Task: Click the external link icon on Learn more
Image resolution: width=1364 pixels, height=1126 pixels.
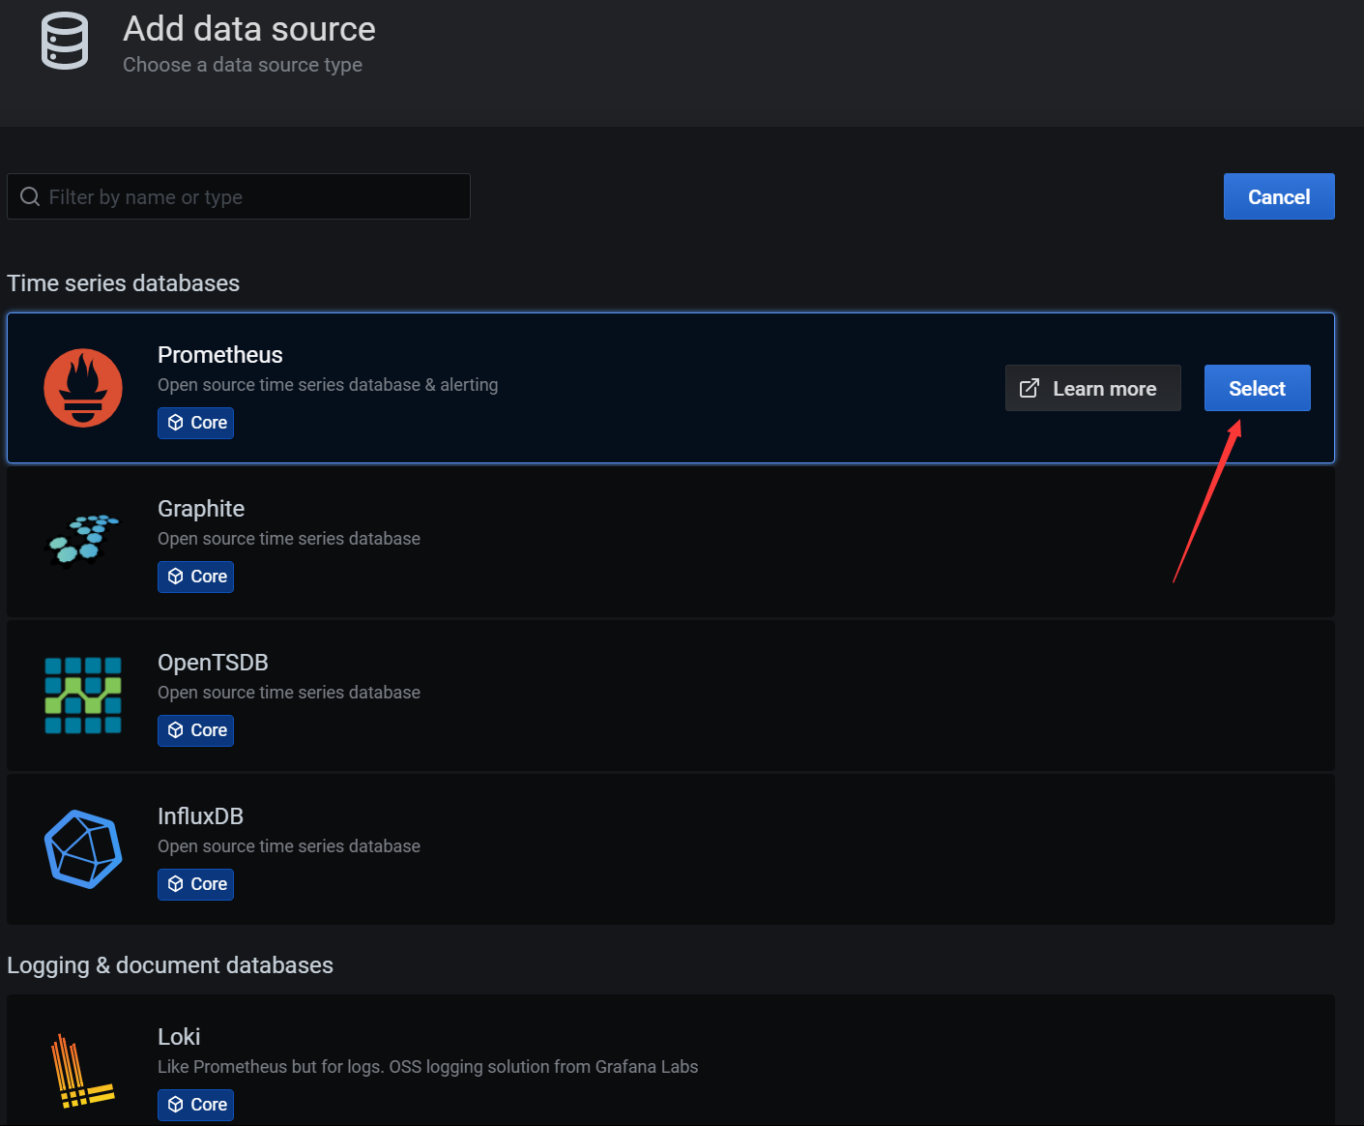Action: (x=1030, y=388)
